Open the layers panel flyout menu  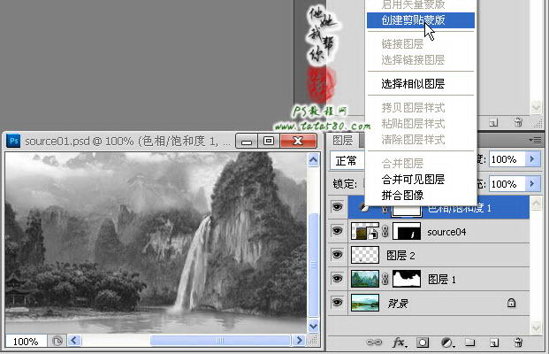536,140
